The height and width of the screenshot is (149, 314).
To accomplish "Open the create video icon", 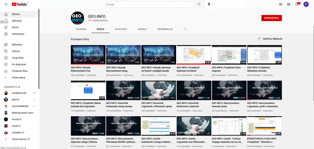I will point(281,4).
